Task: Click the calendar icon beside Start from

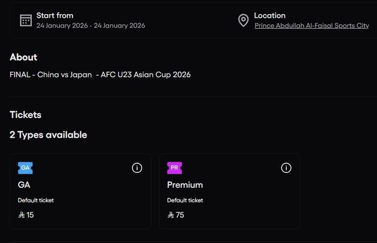Action: [x=26, y=21]
